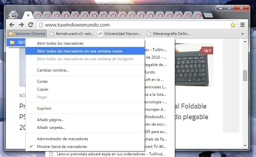
Task: Go back with the back arrow
Action: tap(12, 25)
